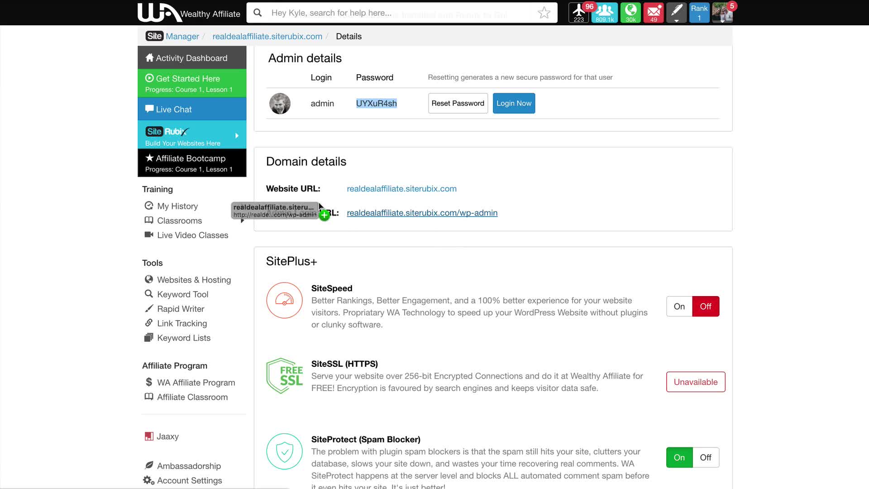This screenshot has height=489, width=869.
Task: Click the SiteProtect (Spam Blocker) title
Action: click(x=366, y=440)
